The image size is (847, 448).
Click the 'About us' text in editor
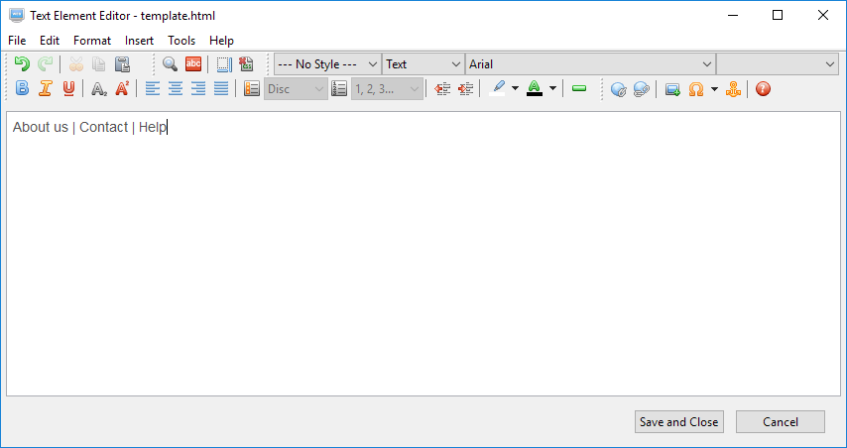41,128
